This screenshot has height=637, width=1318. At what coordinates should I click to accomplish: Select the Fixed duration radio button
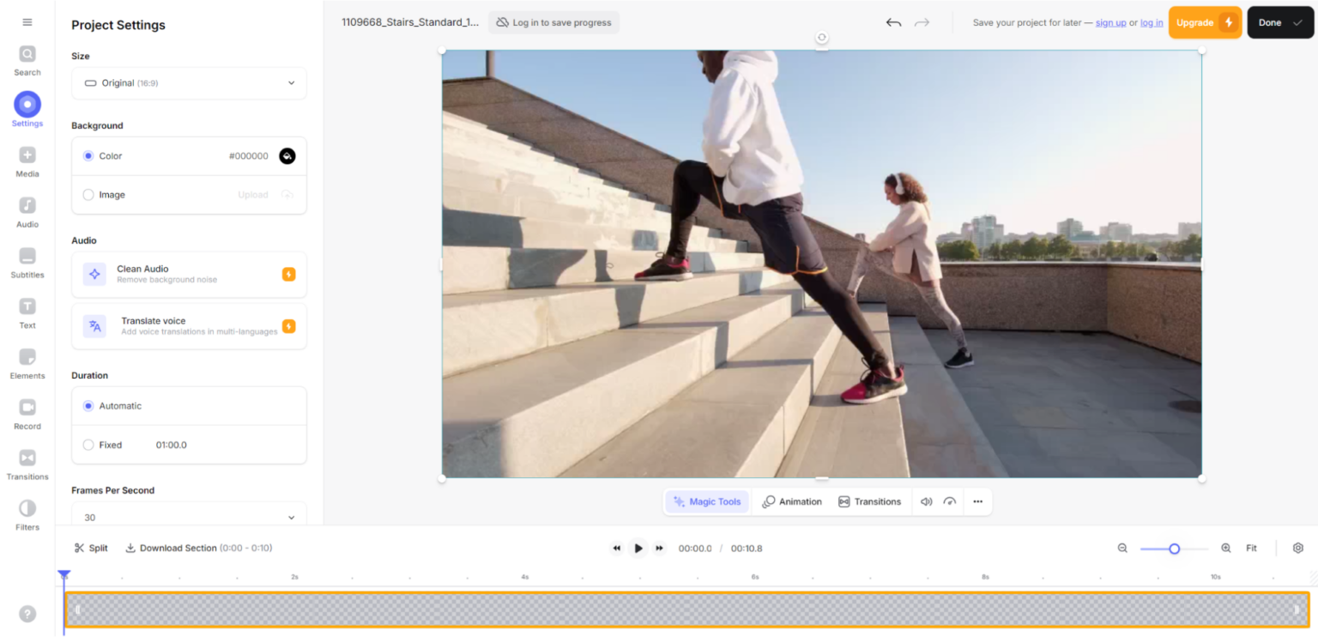[88, 446]
